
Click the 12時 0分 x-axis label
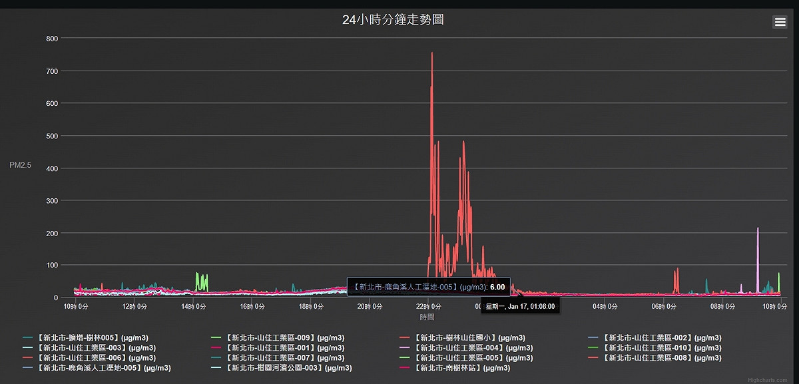coord(134,306)
